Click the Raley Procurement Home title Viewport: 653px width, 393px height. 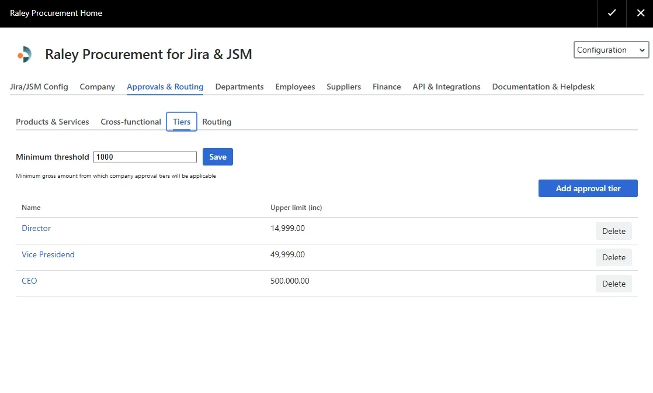pyautogui.click(x=56, y=13)
